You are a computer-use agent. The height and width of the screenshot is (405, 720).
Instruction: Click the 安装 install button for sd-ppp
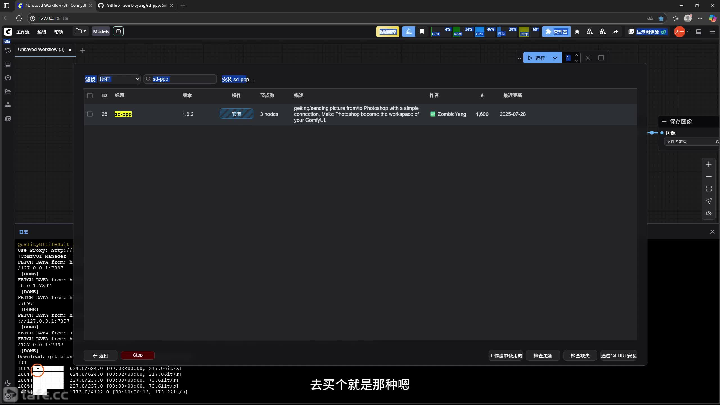coord(237,114)
